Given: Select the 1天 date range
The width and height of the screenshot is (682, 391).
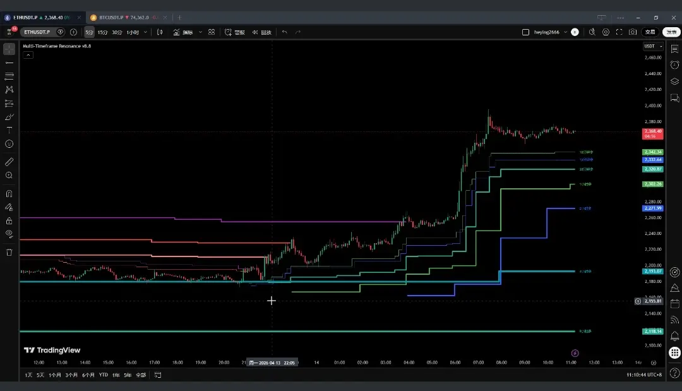Looking at the screenshot, I should coord(28,375).
